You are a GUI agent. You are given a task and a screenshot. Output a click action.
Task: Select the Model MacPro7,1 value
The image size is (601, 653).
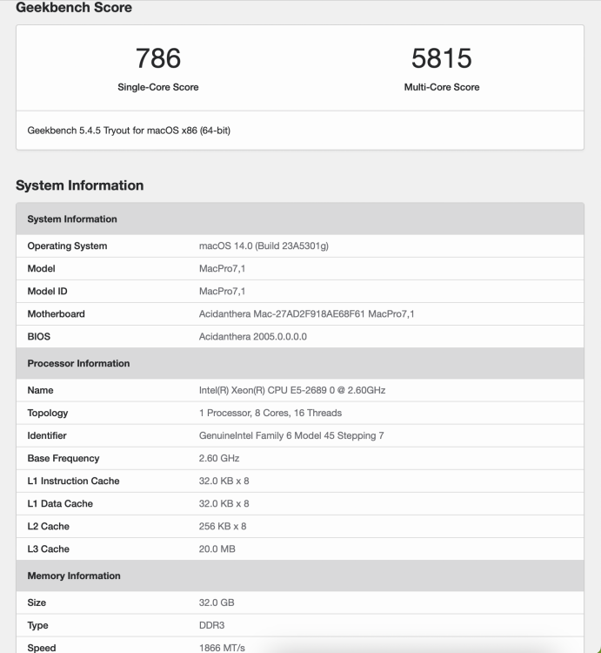[222, 269]
